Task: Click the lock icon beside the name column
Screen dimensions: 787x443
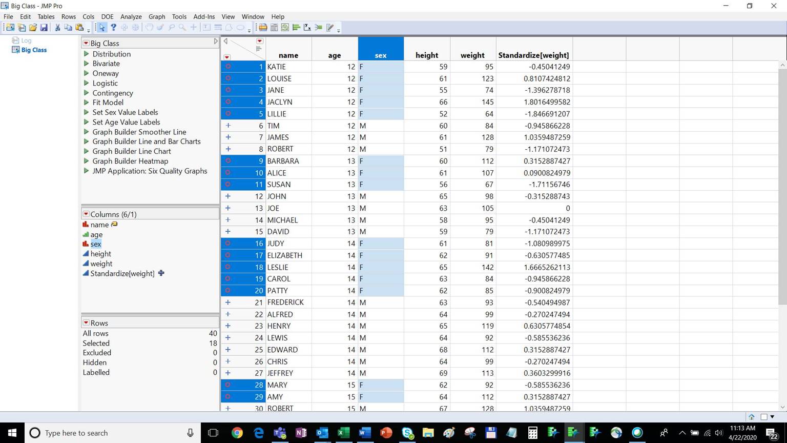Action: [x=114, y=224]
